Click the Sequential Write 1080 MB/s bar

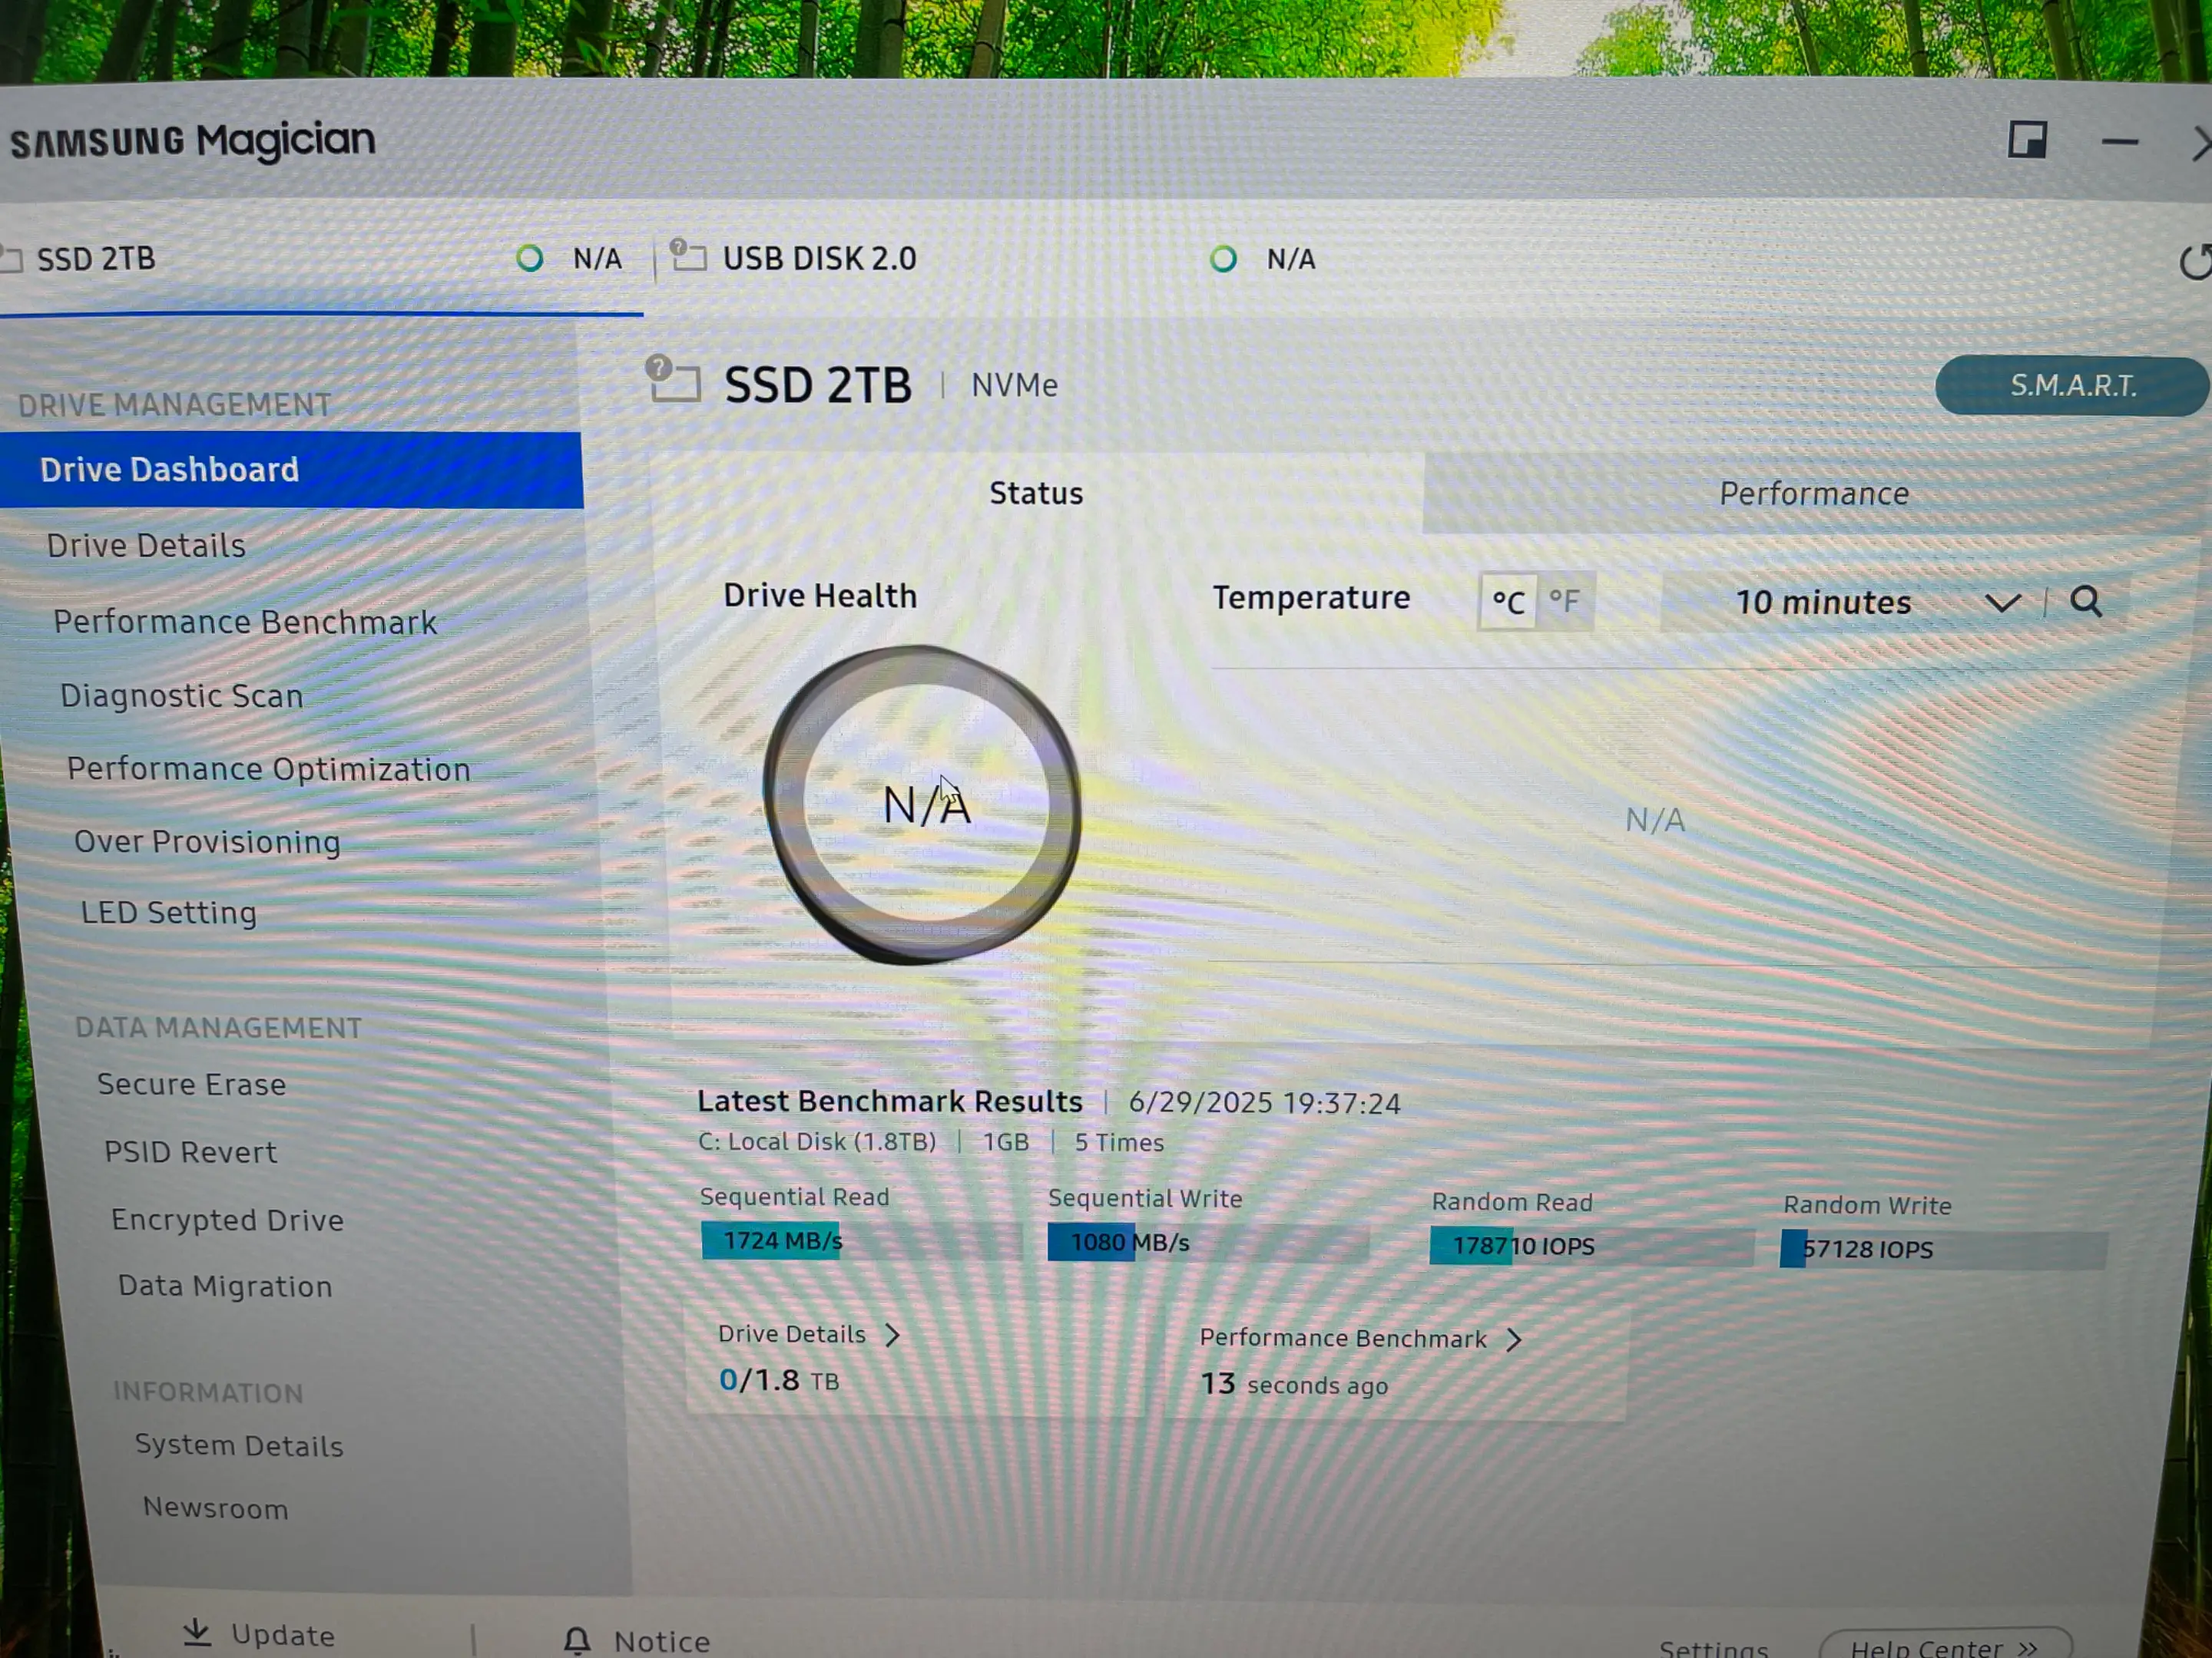(1208, 1242)
